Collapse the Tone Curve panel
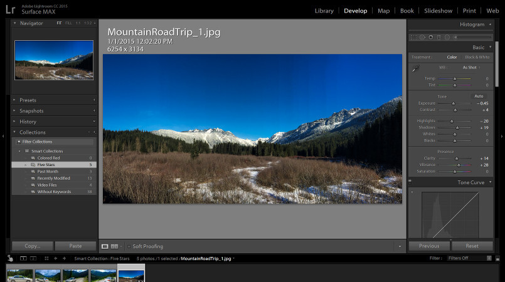Viewport: 505px width, 282px height. point(490,182)
